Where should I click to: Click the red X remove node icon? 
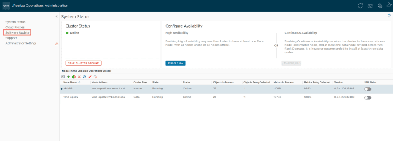click(79, 77)
